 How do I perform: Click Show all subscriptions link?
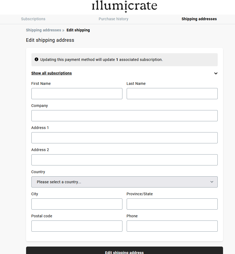(x=51, y=73)
